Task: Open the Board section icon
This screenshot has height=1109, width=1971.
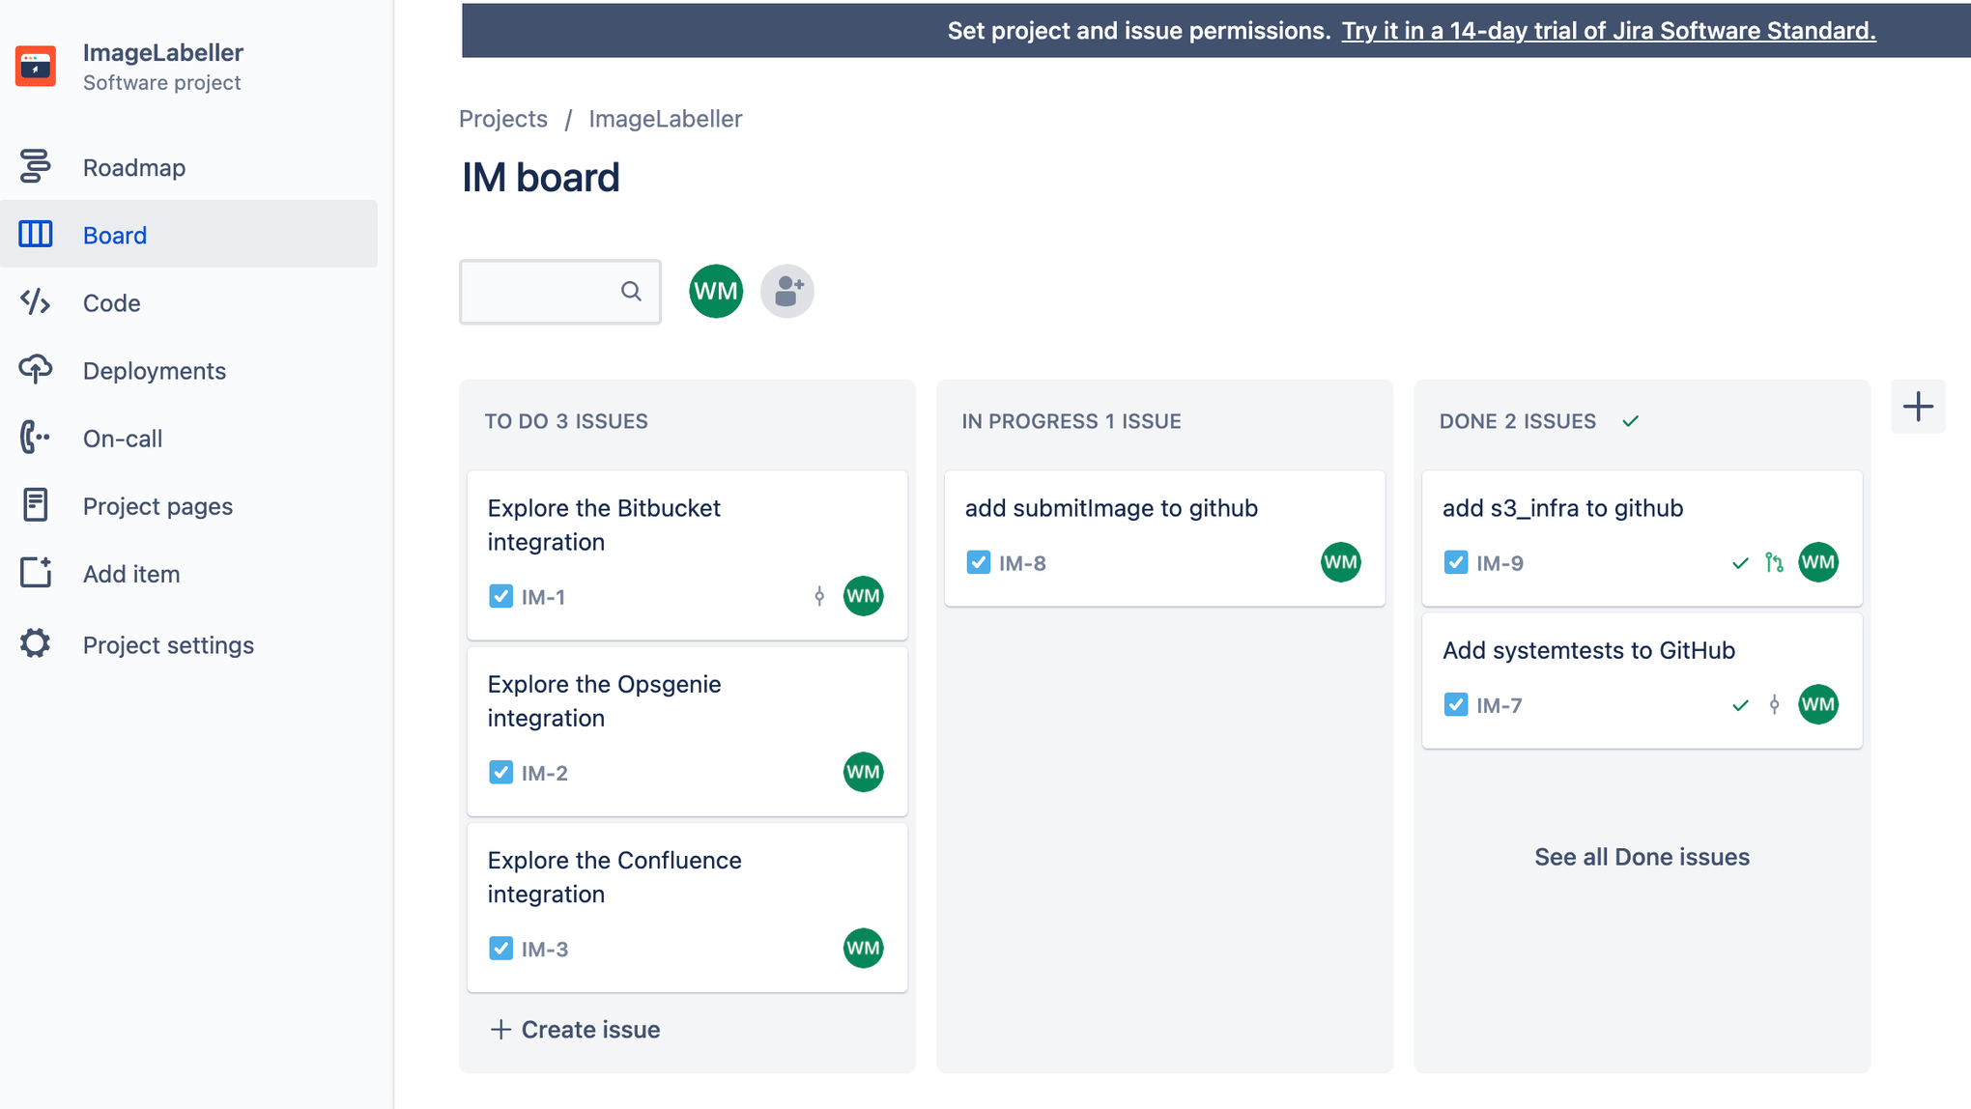Action: point(37,236)
